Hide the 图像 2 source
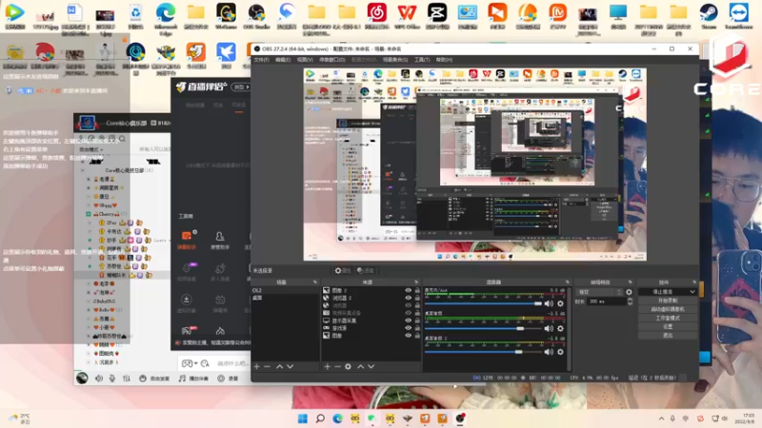 pyautogui.click(x=409, y=290)
